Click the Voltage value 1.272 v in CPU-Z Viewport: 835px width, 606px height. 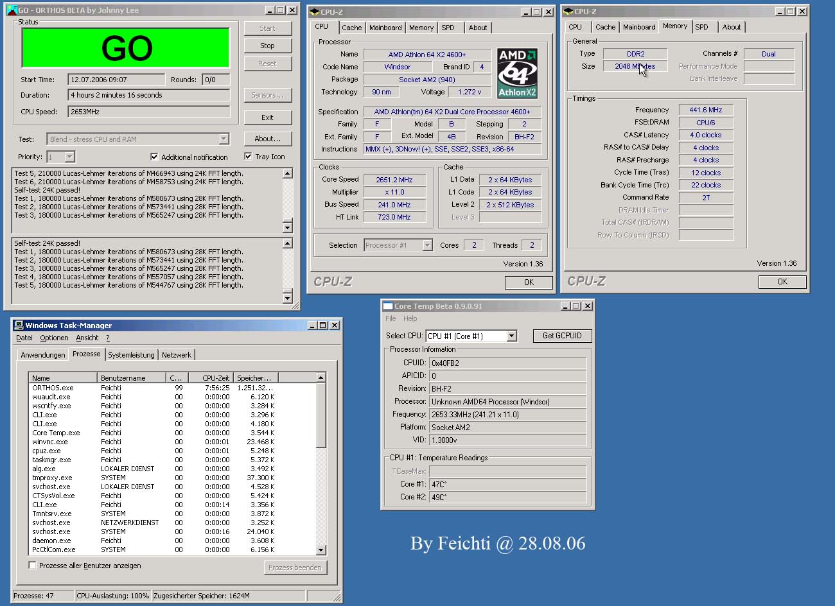pos(471,92)
